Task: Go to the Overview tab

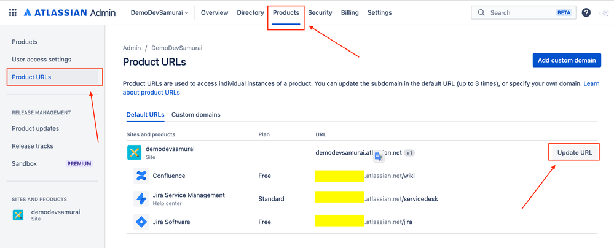Action: point(215,12)
